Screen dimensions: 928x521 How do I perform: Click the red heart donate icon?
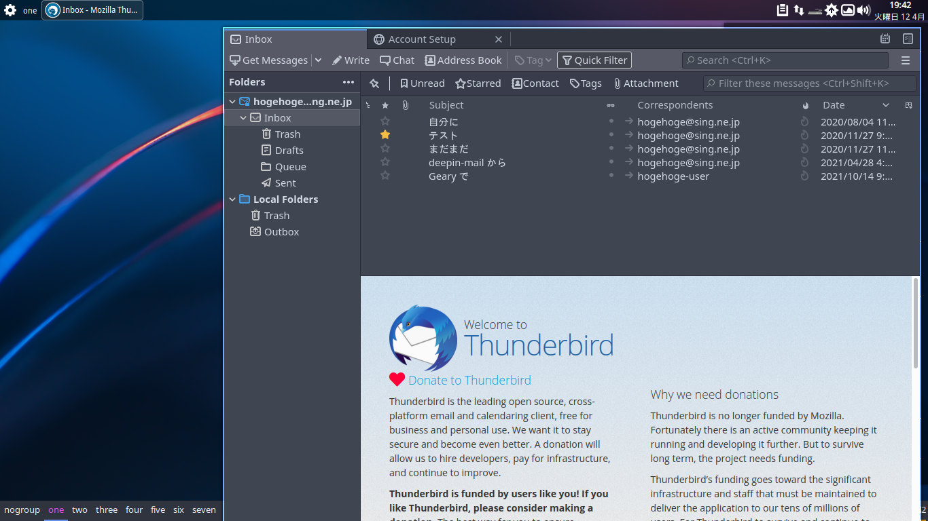click(x=397, y=379)
